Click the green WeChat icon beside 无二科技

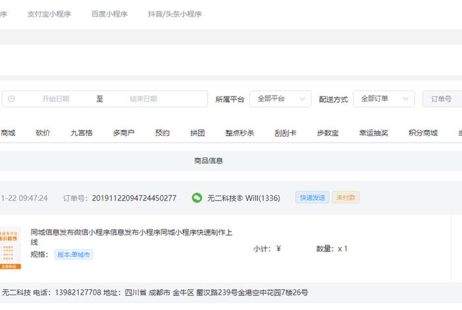(197, 198)
